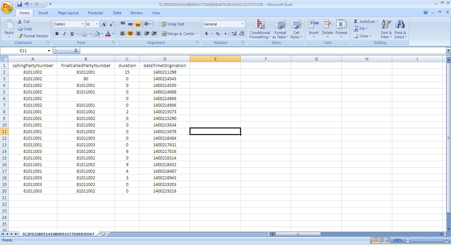Open Cell Styles gallery

[296, 29]
